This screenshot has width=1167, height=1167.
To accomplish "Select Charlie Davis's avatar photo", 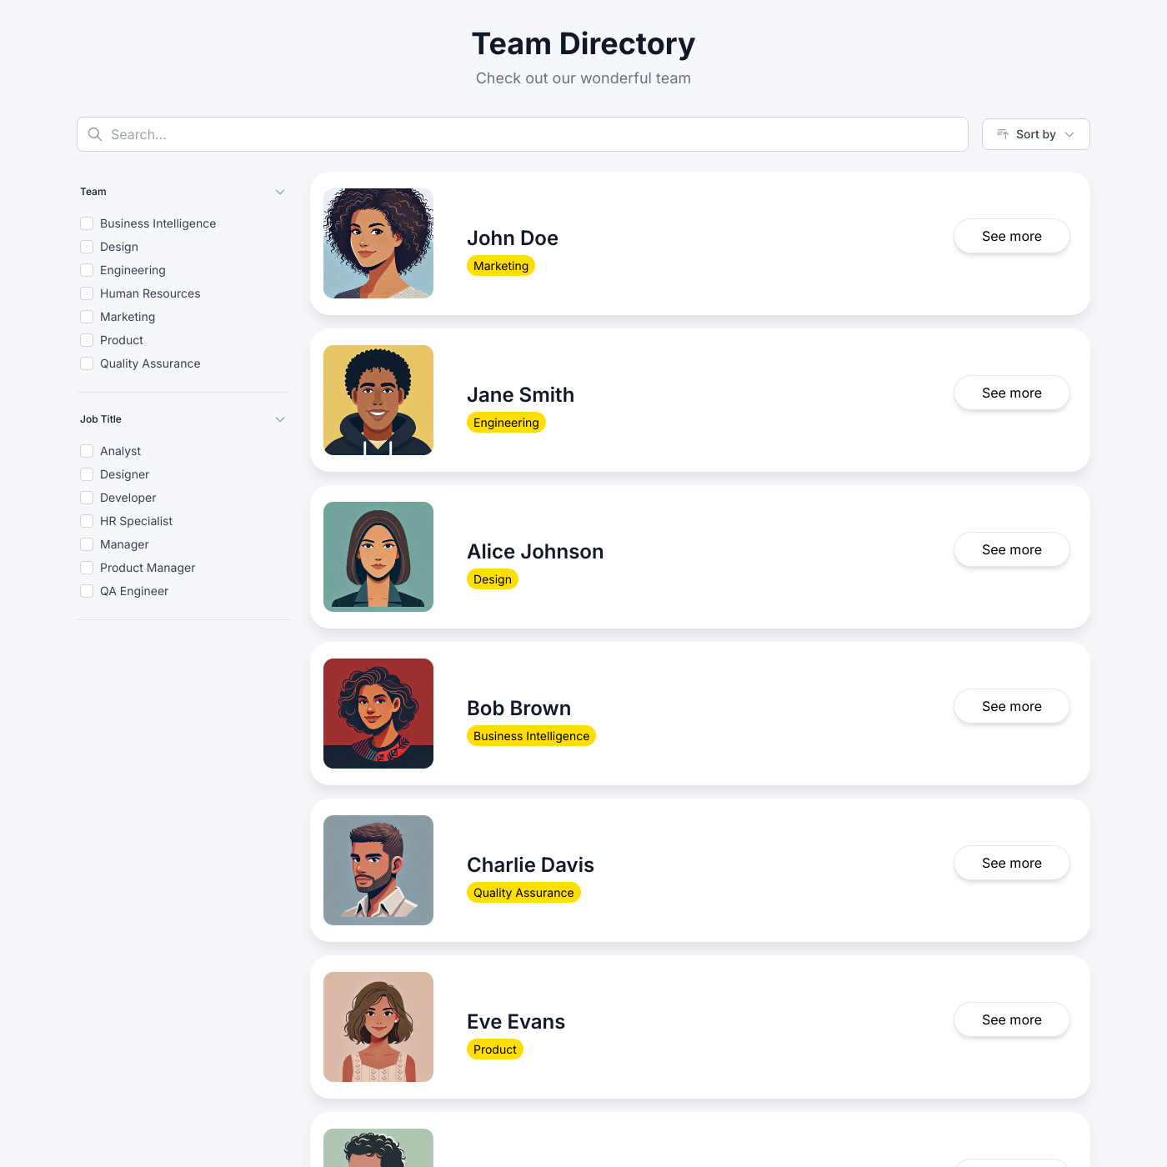I will coord(378,869).
